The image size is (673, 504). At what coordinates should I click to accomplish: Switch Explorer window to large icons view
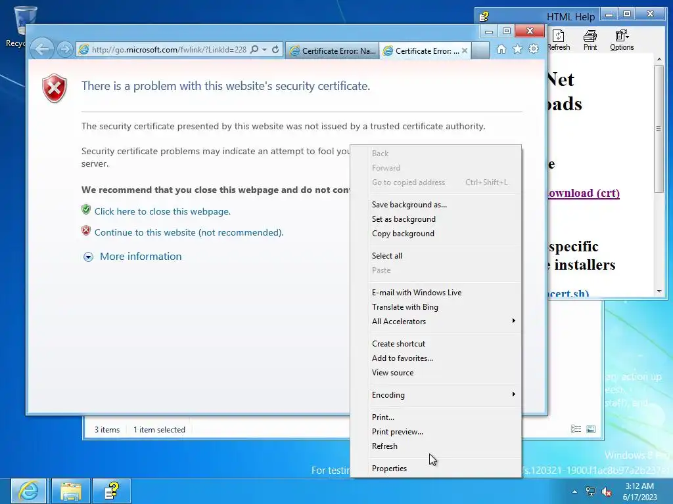[591, 429]
